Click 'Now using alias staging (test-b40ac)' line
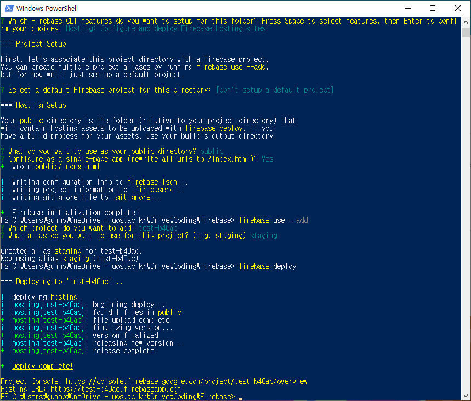The image size is (471, 401). point(70,259)
